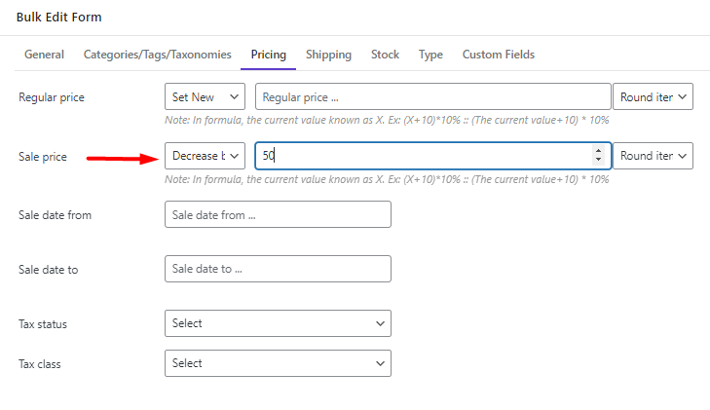This screenshot has width=710, height=410.
Task: Click the Sale date to field
Action: click(x=278, y=269)
